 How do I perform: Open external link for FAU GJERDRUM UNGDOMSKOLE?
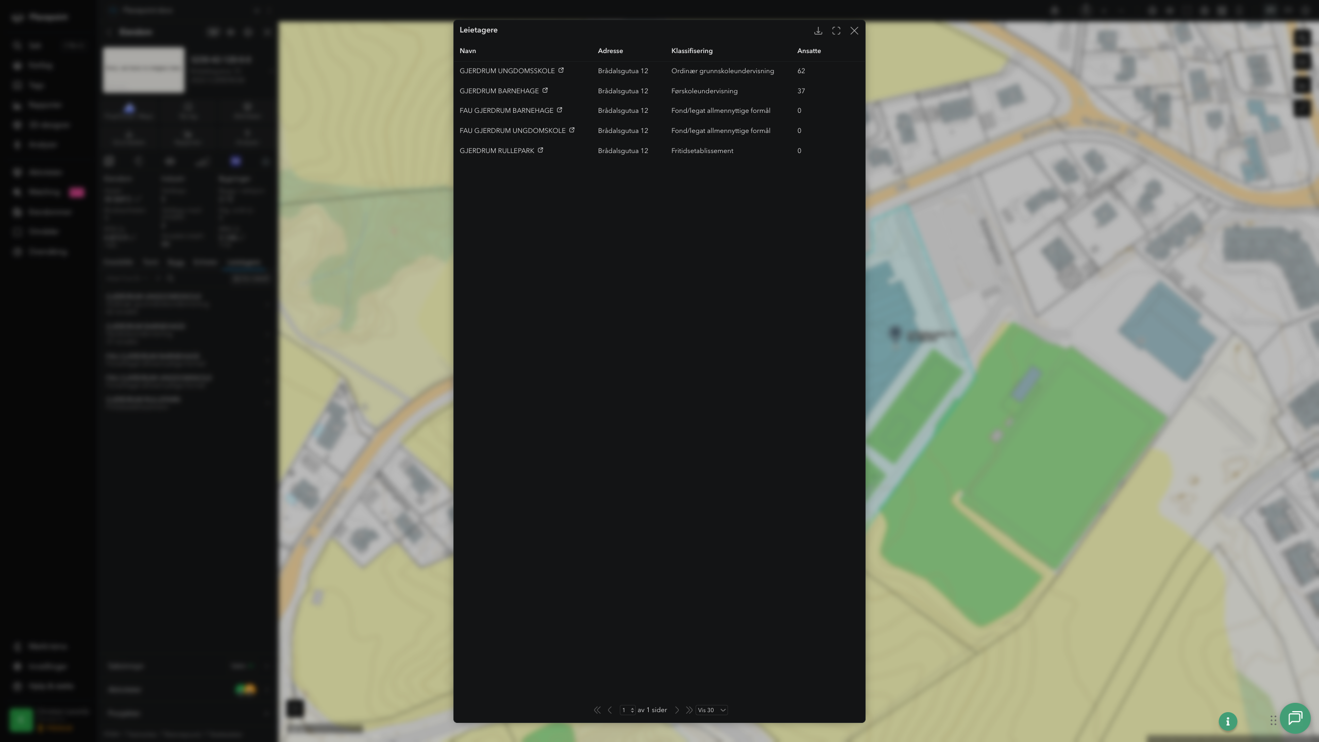tap(572, 130)
